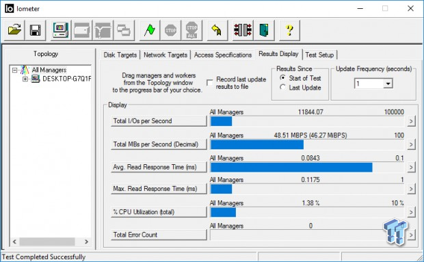The width and height of the screenshot is (424, 262).
Task: Click Test Completed Successfully status text
Action: coord(44,257)
